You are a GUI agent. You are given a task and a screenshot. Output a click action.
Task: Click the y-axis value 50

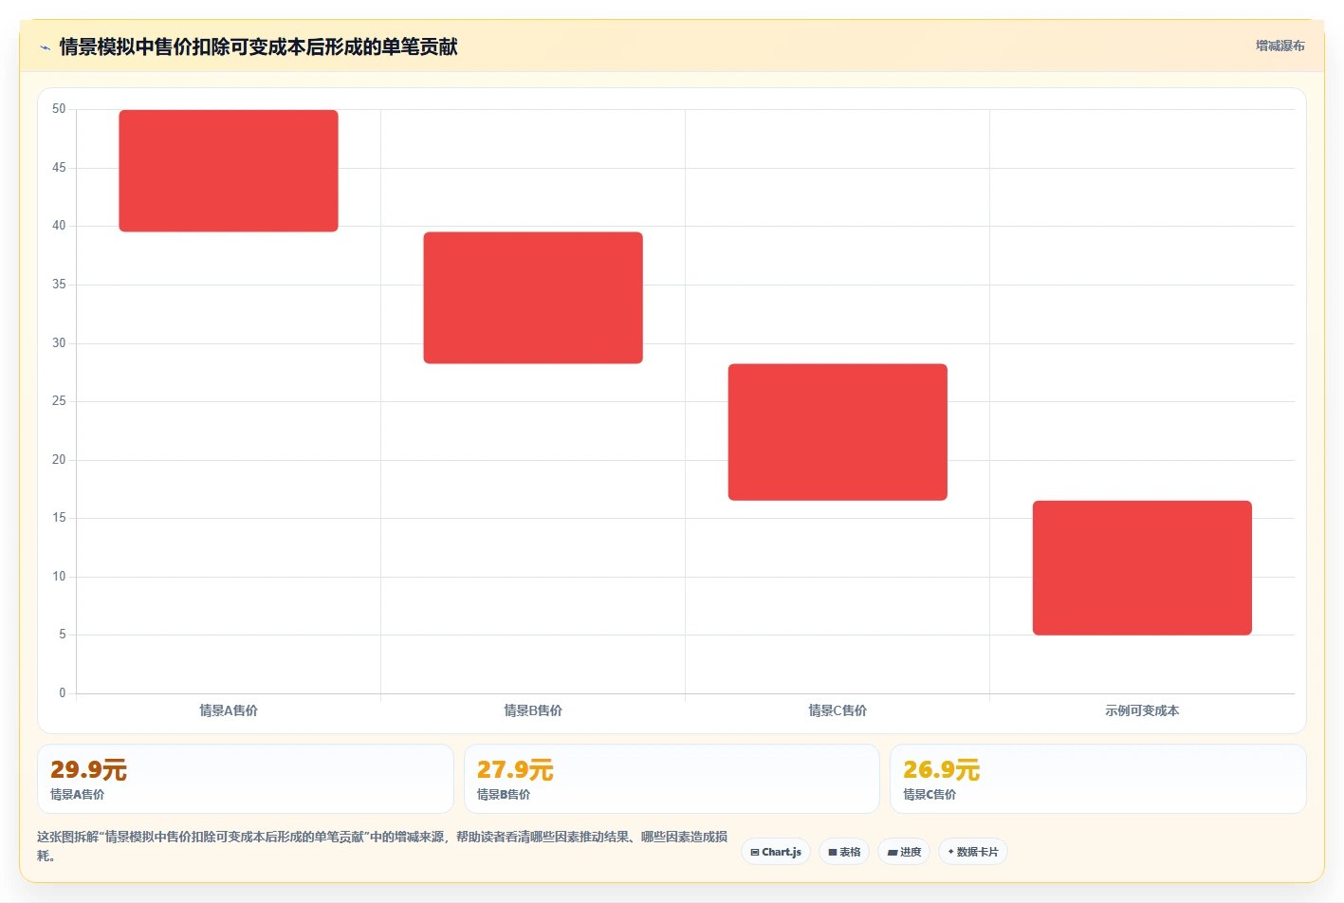point(59,109)
